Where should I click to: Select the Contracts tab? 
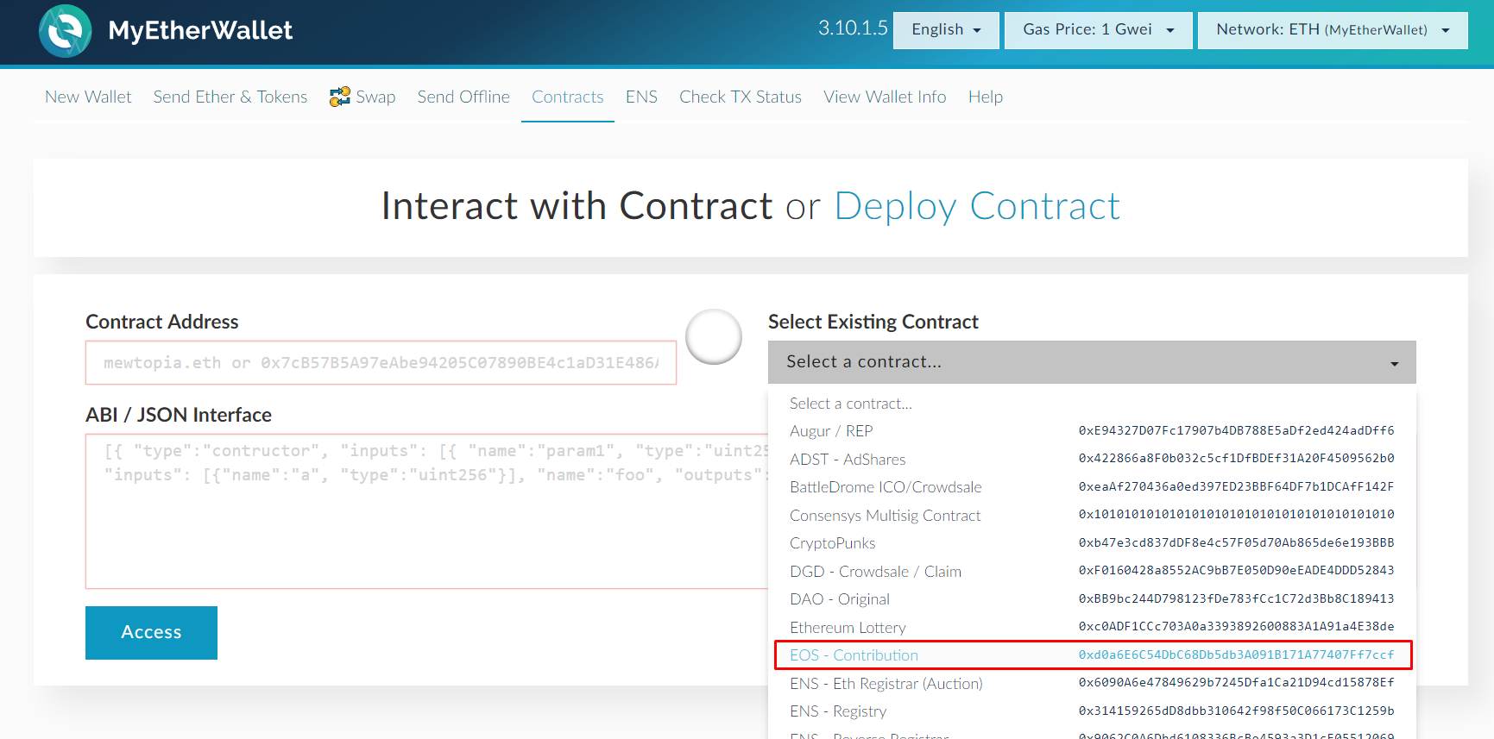[568, 97]
